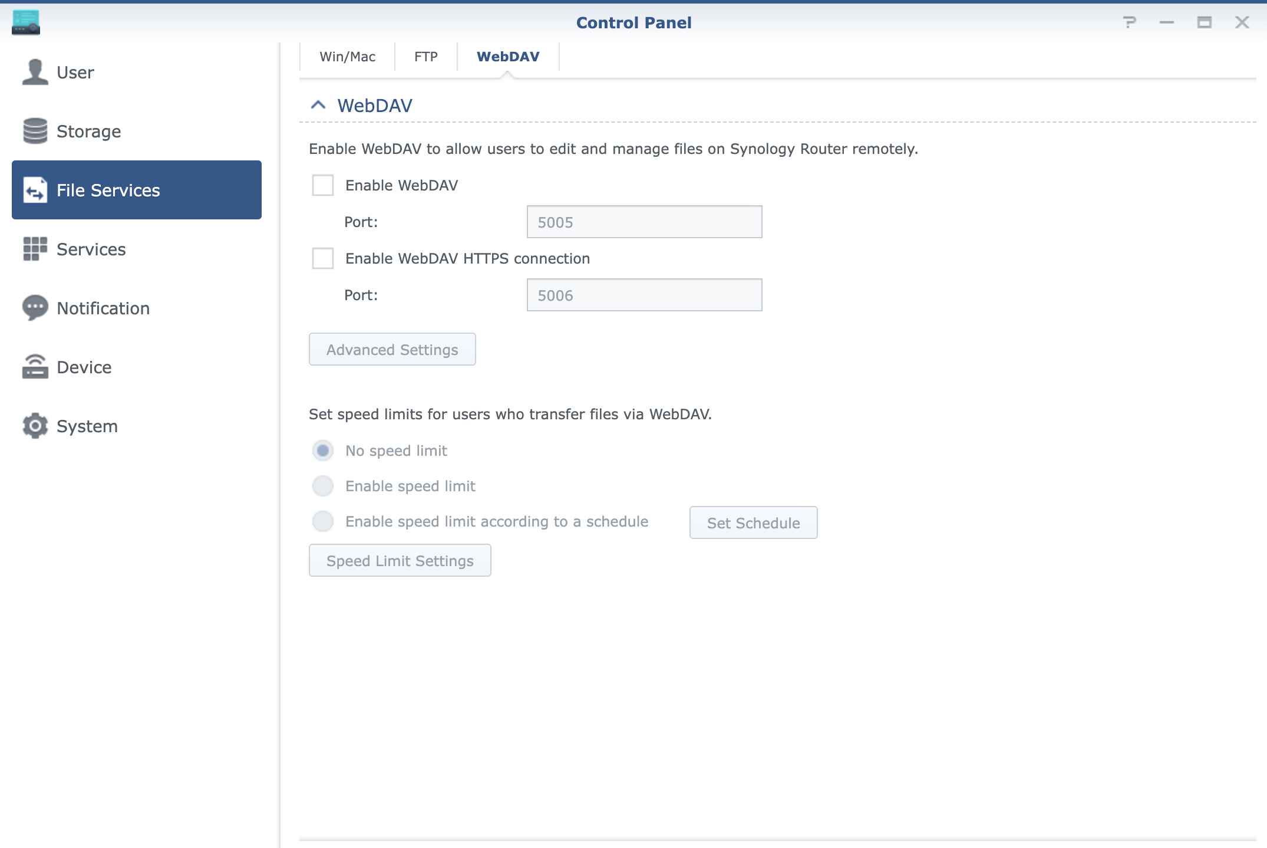Maximize the Control Panel window
The image size is (1267, 848).
tap(1205, 22)
